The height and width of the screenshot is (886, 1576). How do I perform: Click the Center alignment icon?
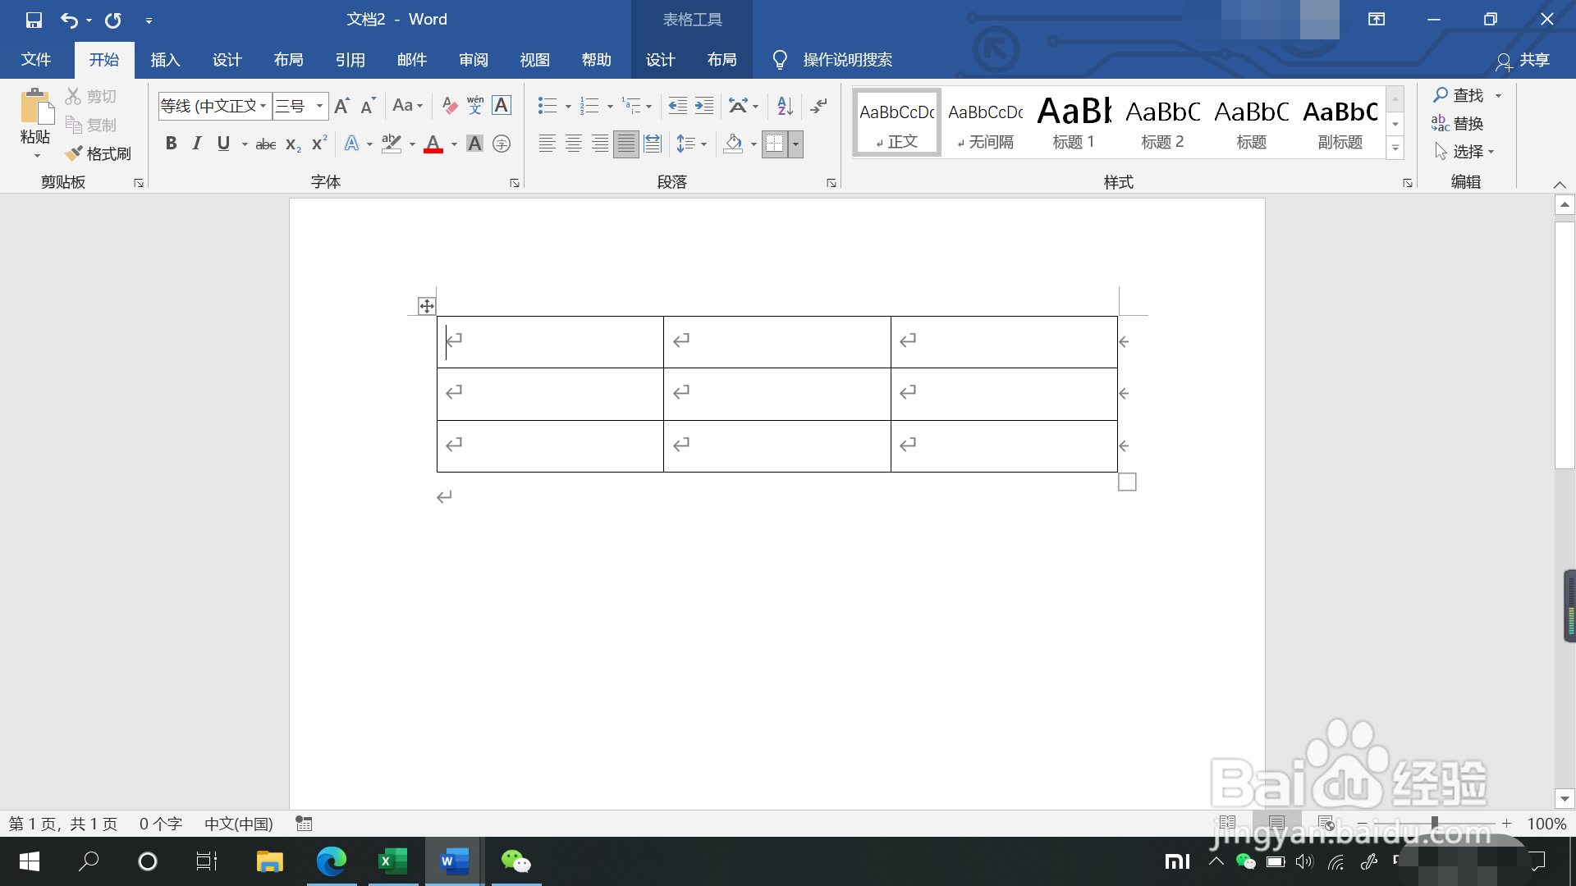pos(574,144)
